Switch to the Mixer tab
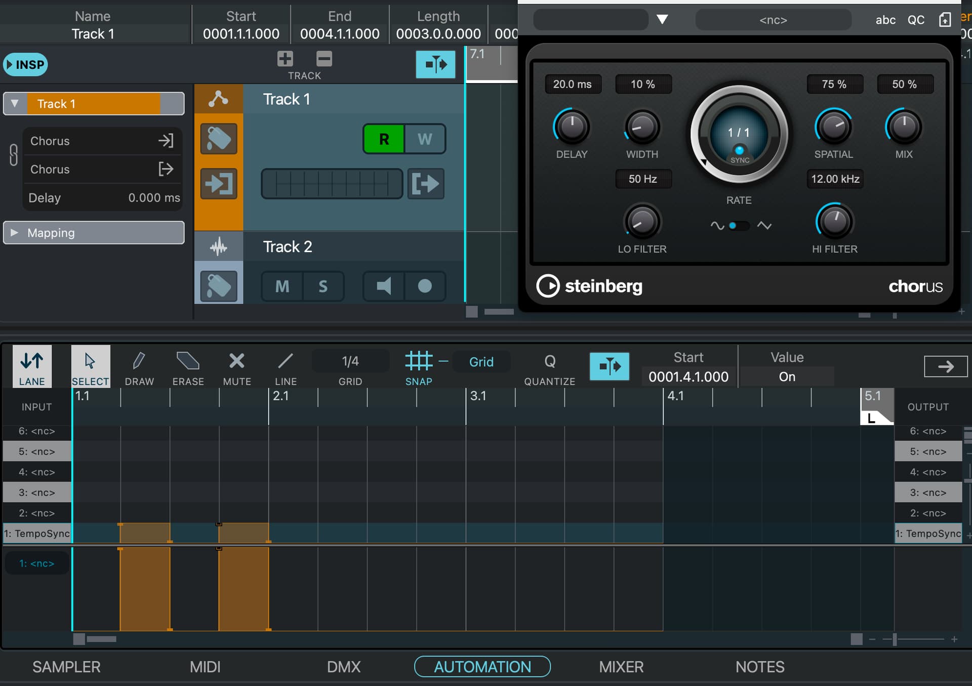This screenshot has height=686, width=972. click(x=621, y=667)
